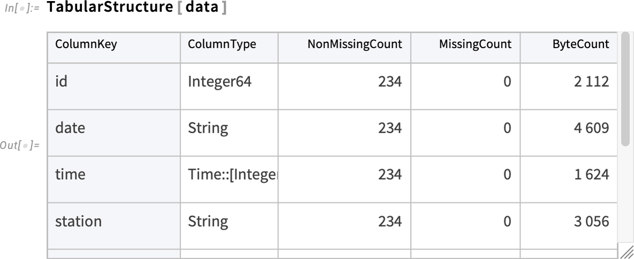
Task: Select the ColumnType header cell
Action: [229, 48]
